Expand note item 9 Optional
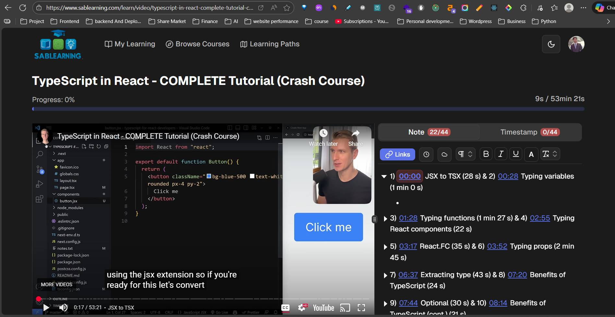The image size is (615, 317). pos(385,303)
